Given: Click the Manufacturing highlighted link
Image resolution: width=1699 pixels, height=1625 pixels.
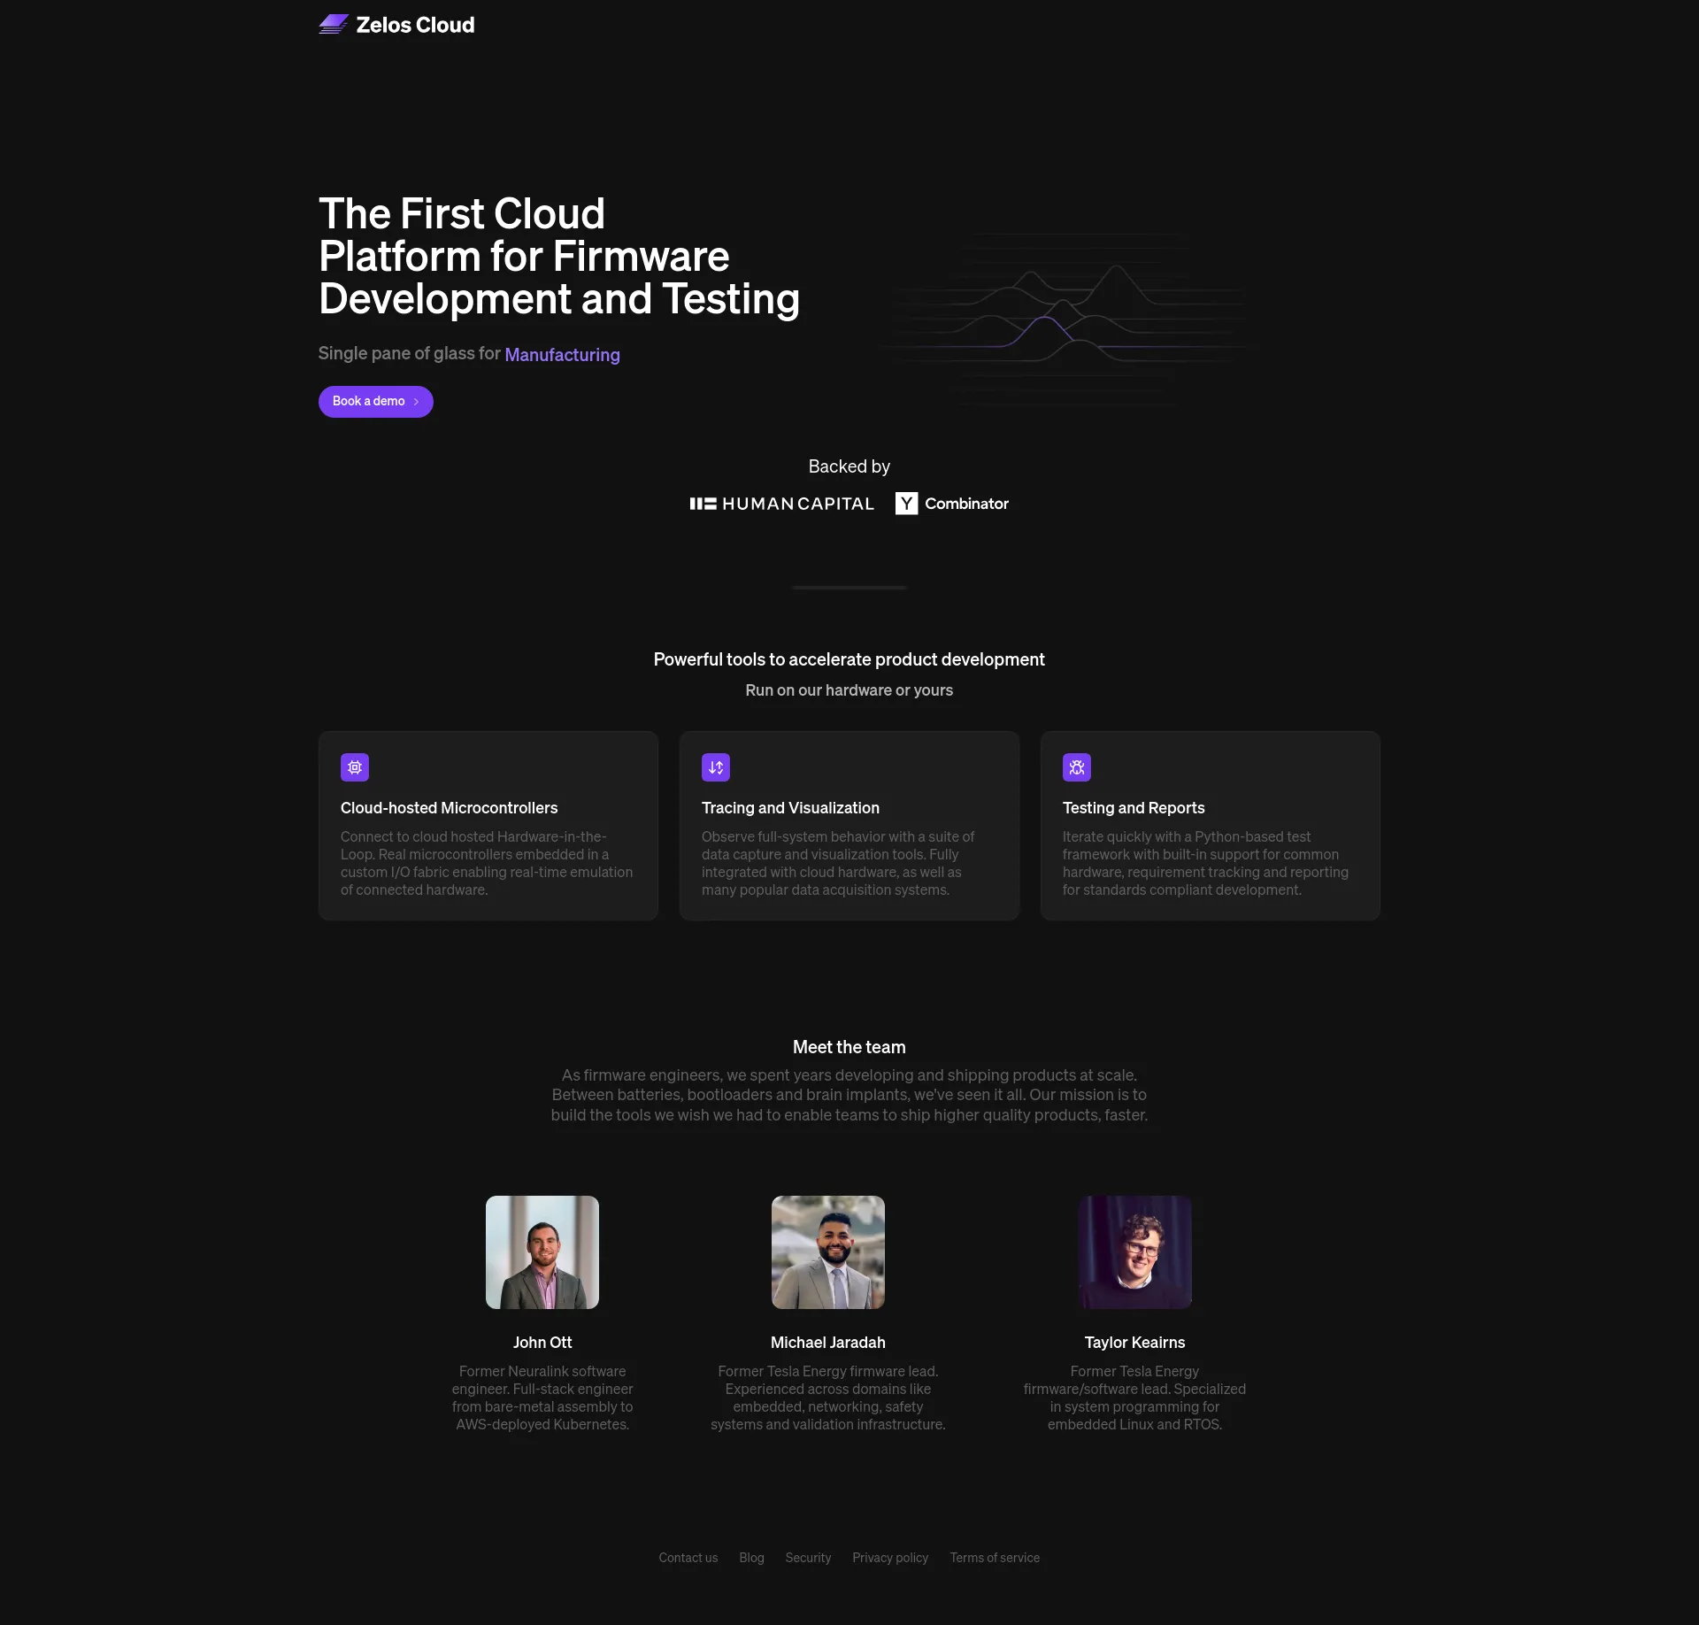Looking at the screenshot, I should pyautogui.click(x=561, y=353).
